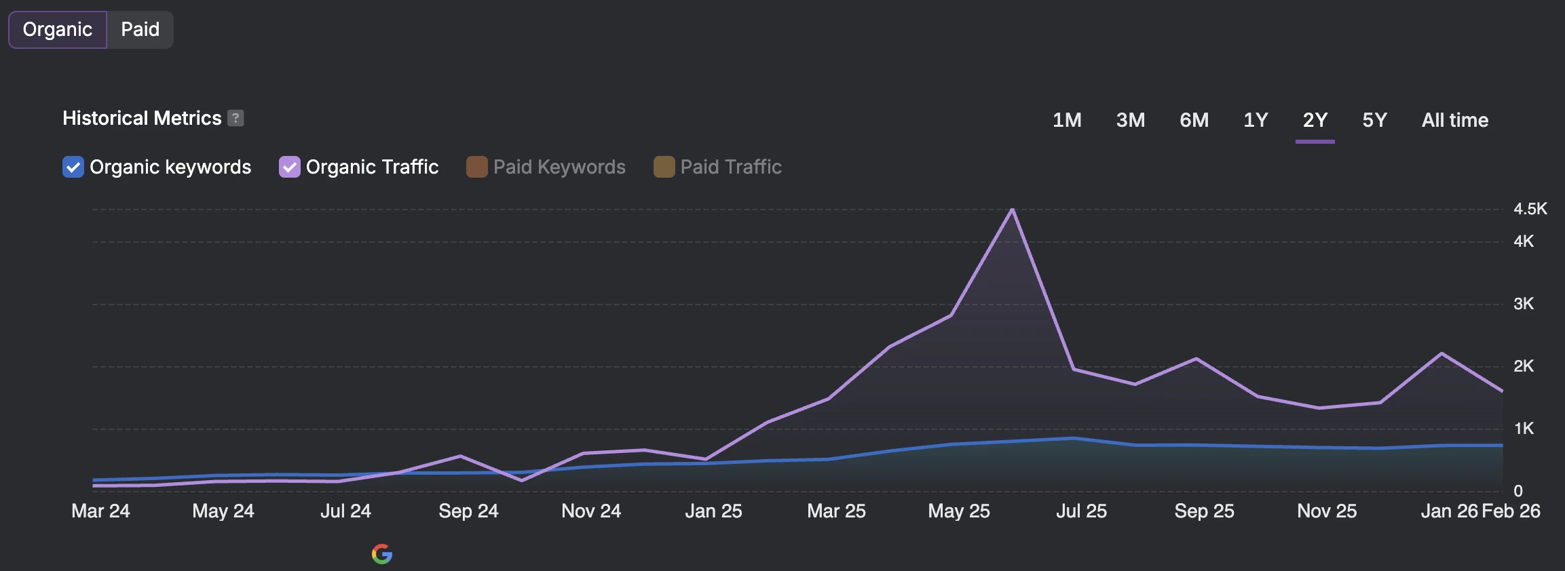This screenshot has width=1565, height=571.
Task: Choose the 6M time range
Action: coord(1194,120)
